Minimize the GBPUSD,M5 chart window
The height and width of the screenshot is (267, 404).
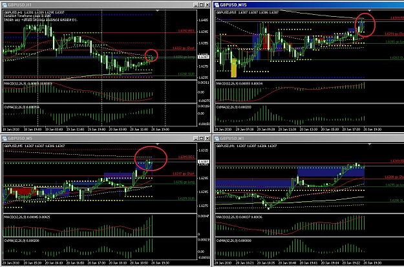pyautogui.click(x=196, y=138)
